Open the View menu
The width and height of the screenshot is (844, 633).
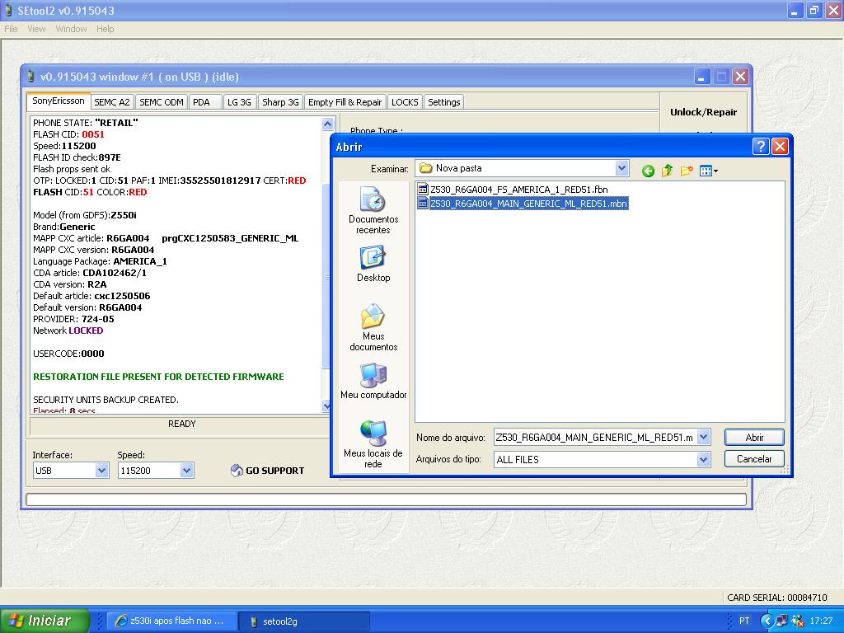36,29
